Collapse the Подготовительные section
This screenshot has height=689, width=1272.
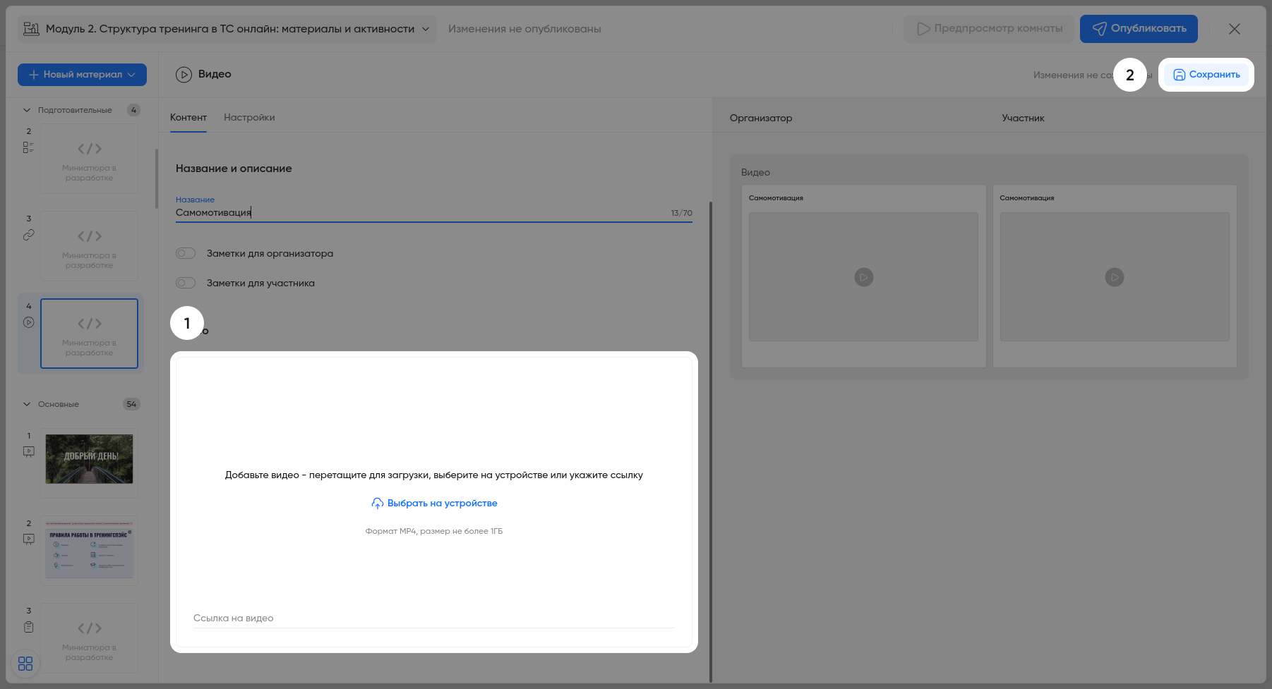coord(27,110)
